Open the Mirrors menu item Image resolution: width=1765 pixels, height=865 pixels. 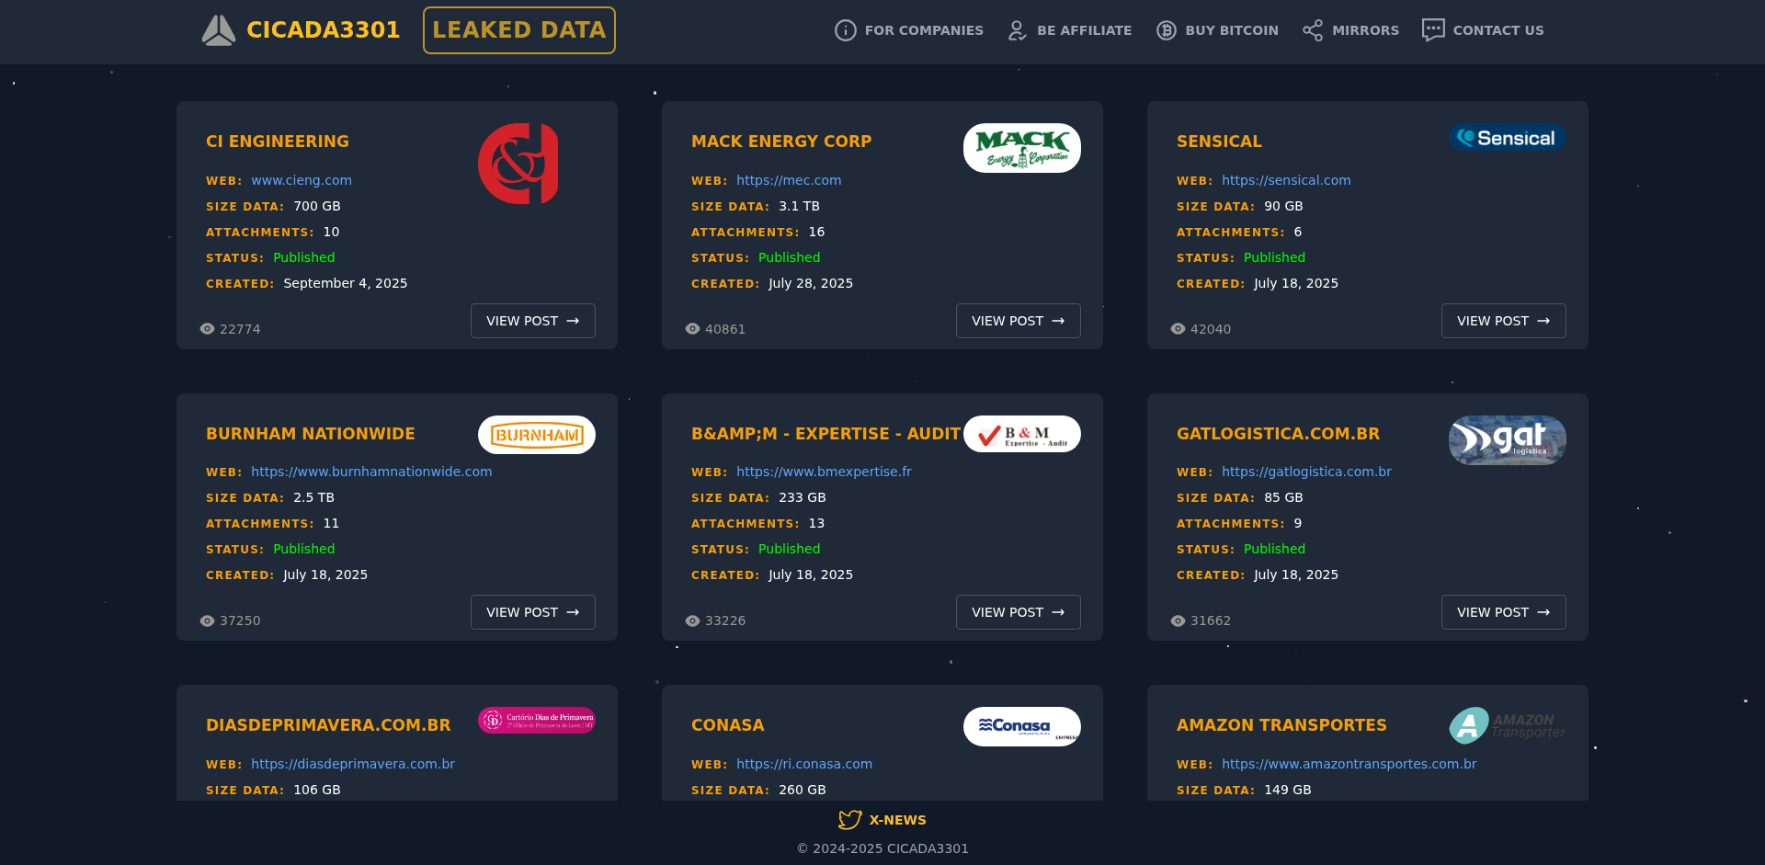1365,30
